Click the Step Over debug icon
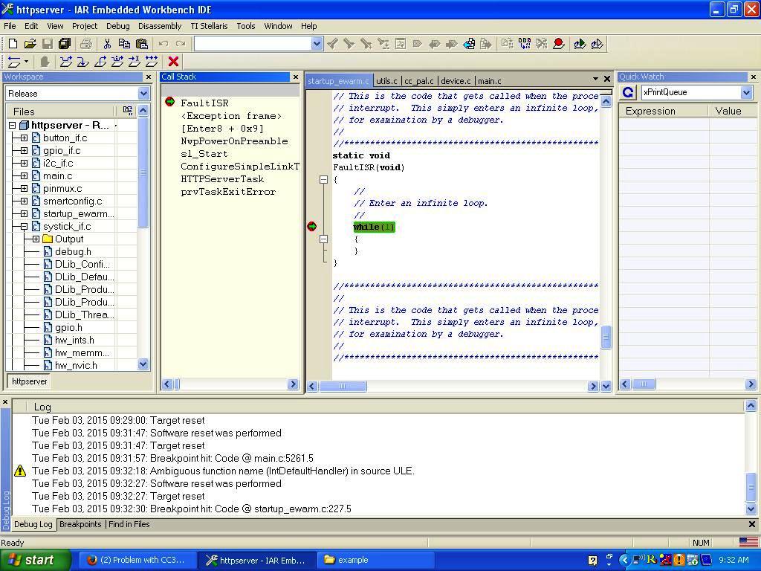This screenshot has height=571, width=761. pyautogui.click(x=65, y=62)
